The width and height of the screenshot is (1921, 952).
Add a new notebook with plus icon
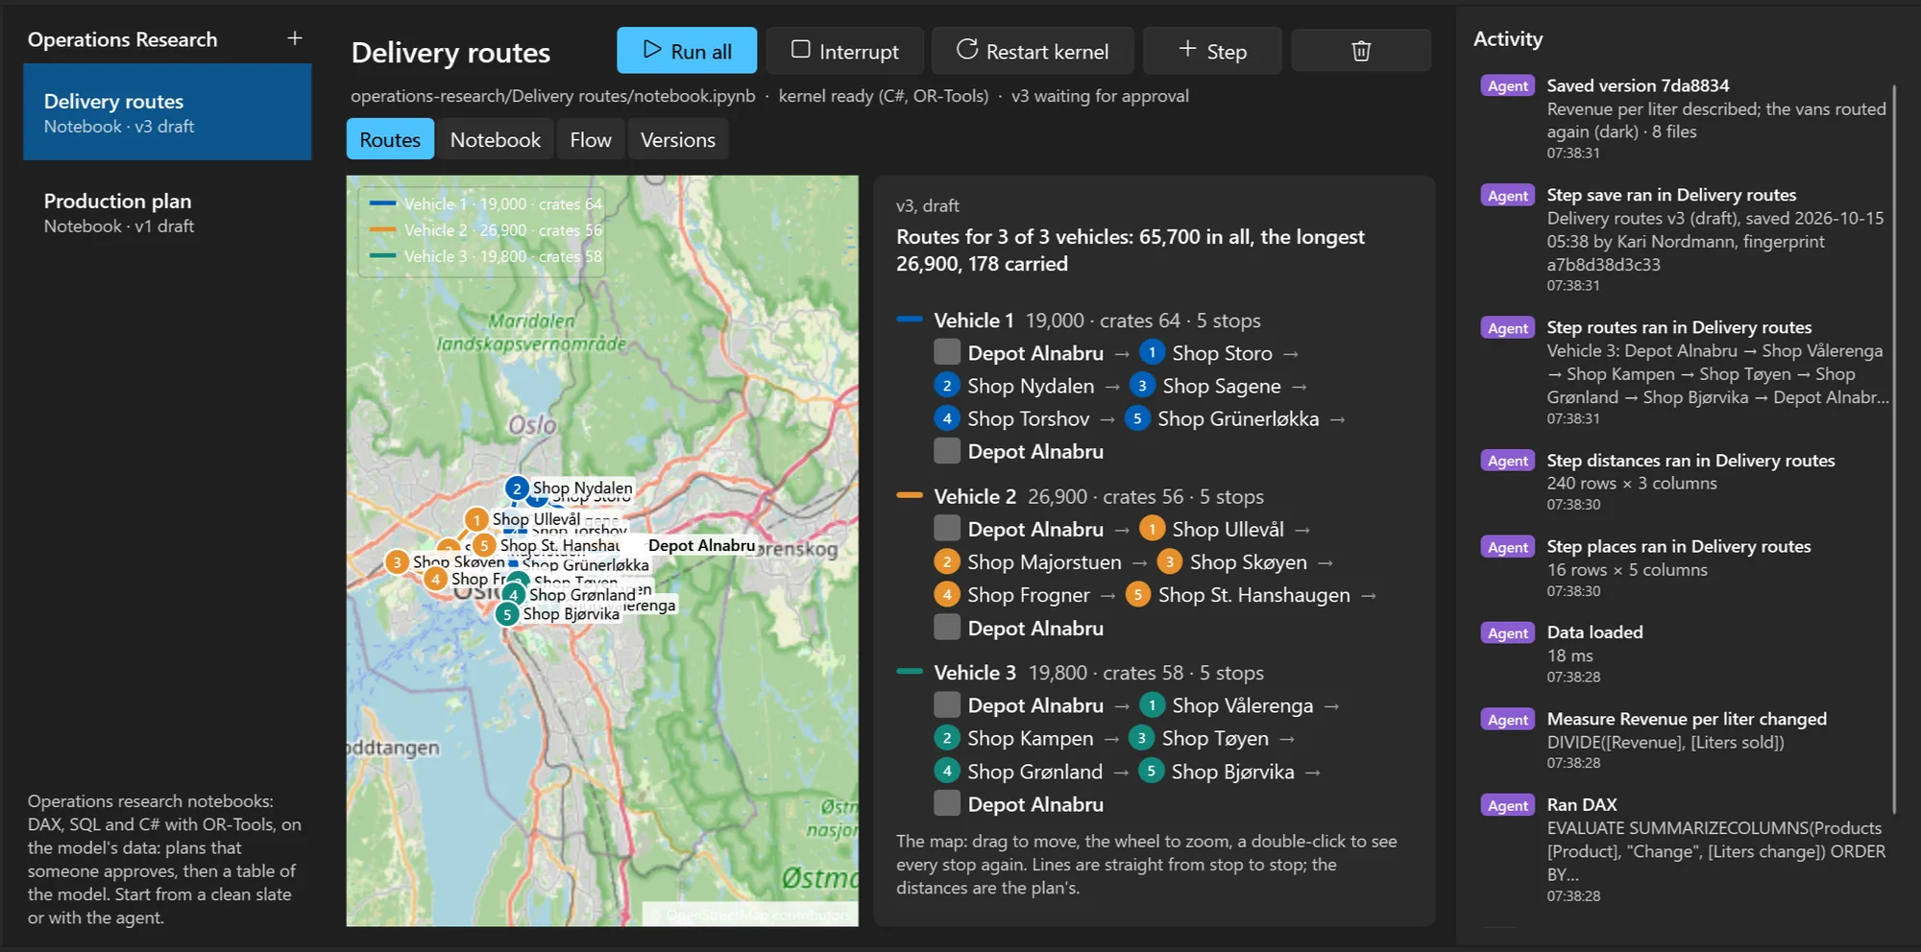coord(295,38)
